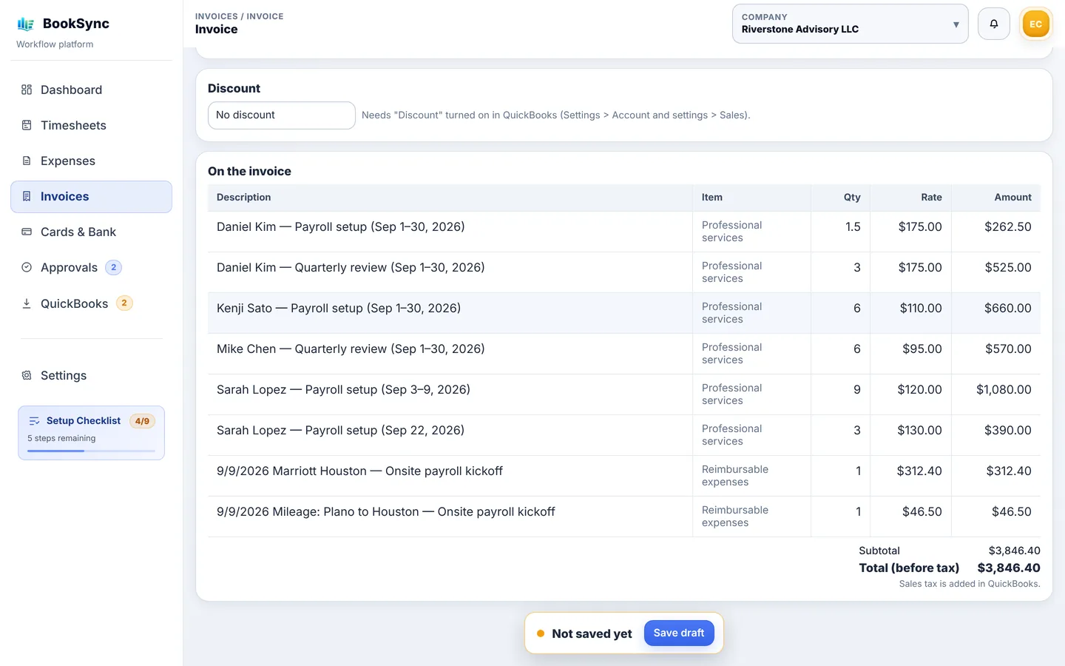Go to Dashboard page
The image size is (1065, 666).
[91, 90]
